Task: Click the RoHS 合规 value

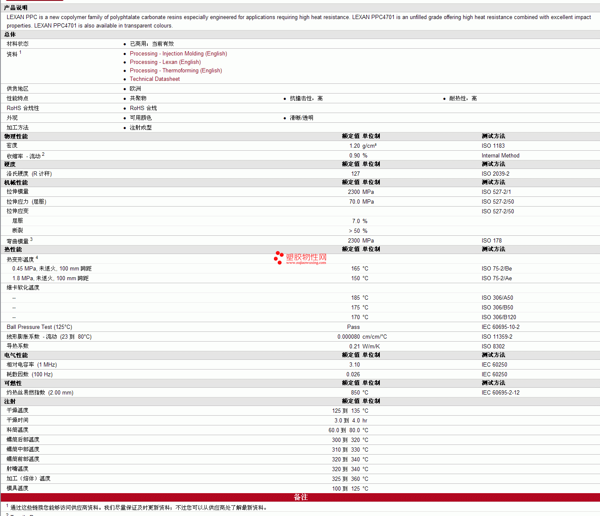Action: point(143,108)
